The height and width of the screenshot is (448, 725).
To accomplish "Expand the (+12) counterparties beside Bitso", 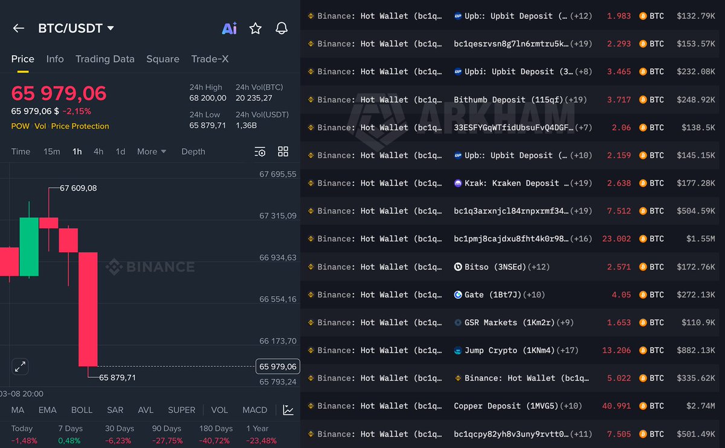I will tap(538, 267).
